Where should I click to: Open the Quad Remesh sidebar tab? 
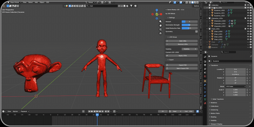click(201, 23)
